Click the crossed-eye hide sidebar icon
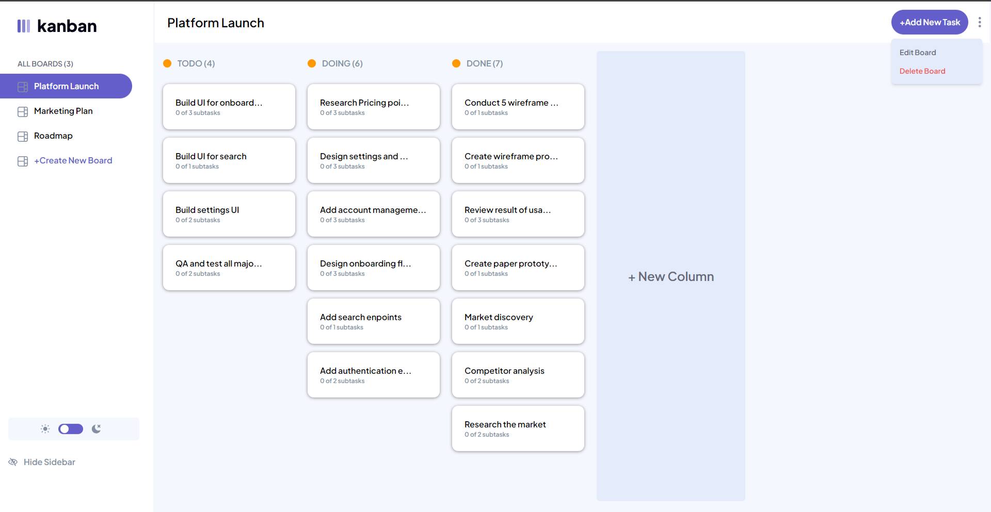This screenshot has width=991, height=512. pos(13,462)
